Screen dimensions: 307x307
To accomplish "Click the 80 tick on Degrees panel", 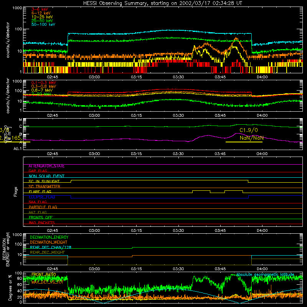I will tap(20, 279).
